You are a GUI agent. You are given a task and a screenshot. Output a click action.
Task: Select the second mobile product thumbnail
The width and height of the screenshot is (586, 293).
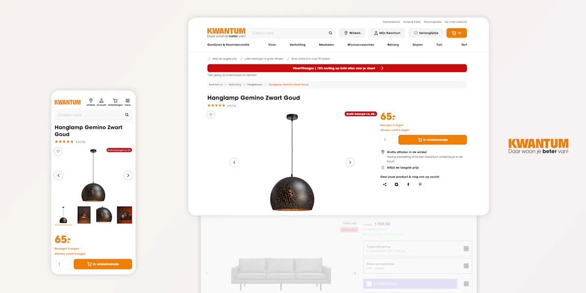pyautogui.click(x=84, y=215)
